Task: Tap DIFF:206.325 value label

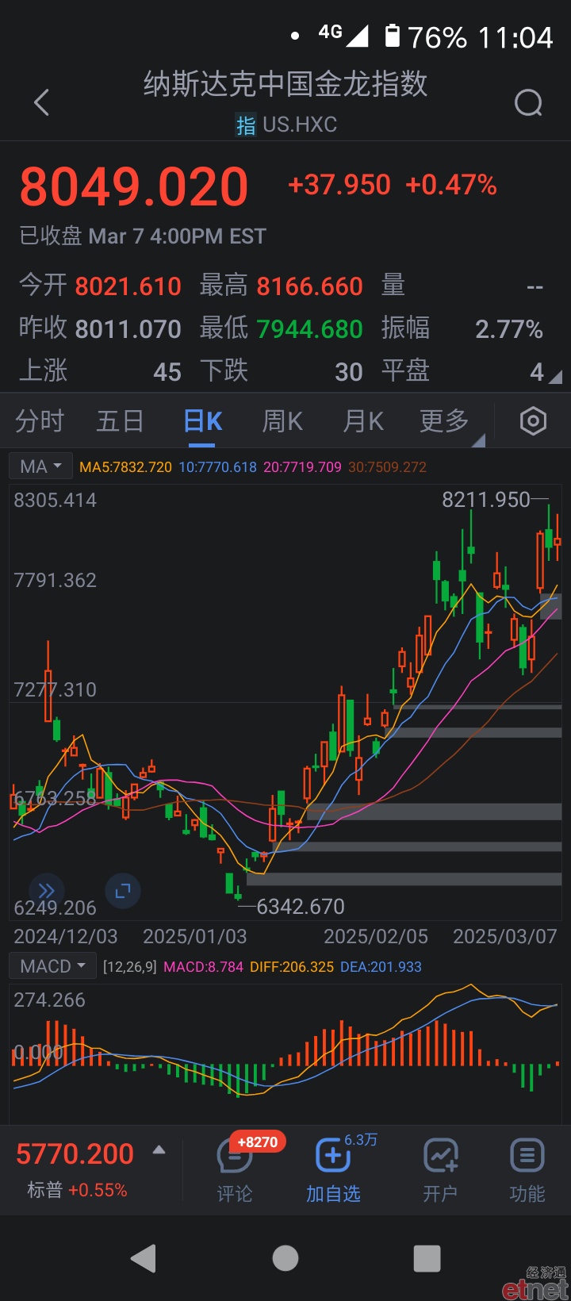Action: click(x=292, y=967)
